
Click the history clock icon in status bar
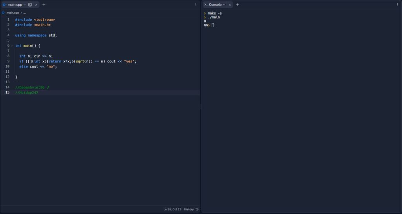[197, 209]
